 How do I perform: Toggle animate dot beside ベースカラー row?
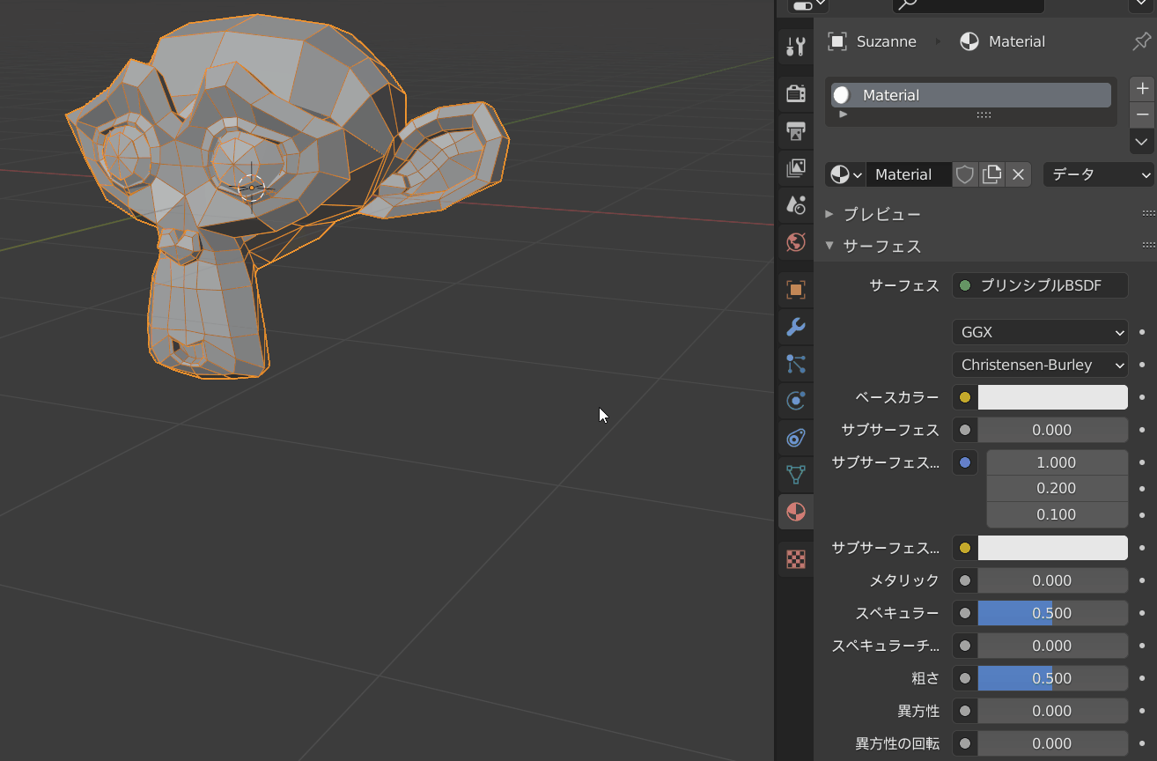click(1142, 397)
